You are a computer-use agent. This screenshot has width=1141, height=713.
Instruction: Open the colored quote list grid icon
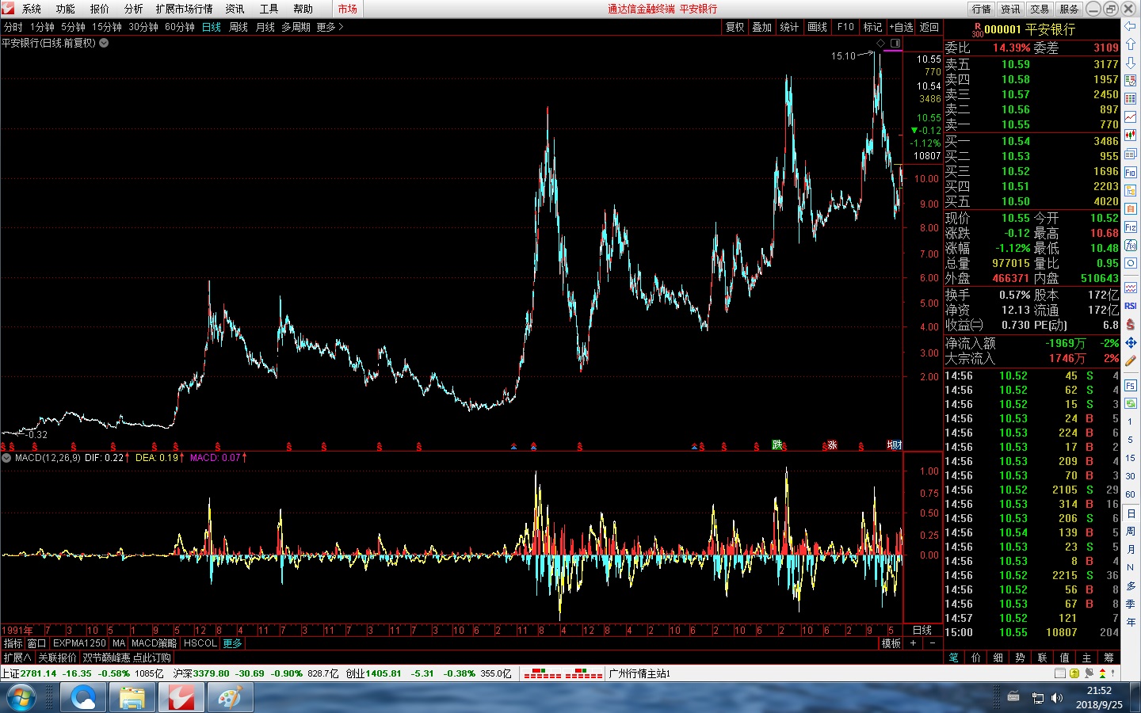click(1131, 99)
